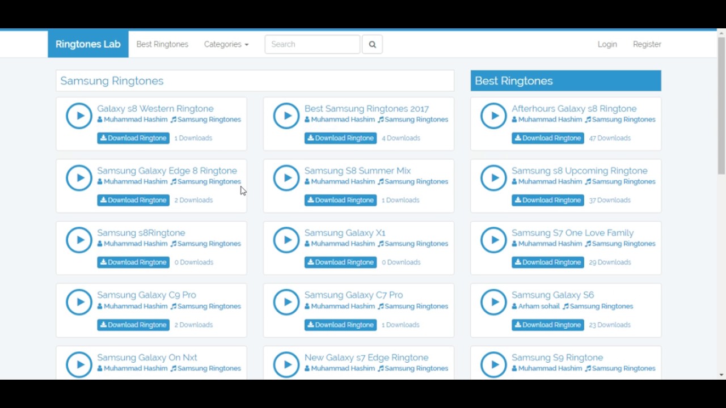This screenshot has width=726, height=408.
Task: Play the Samsung Galaxy C7 Pro ringtone
Action: (286, 302)
